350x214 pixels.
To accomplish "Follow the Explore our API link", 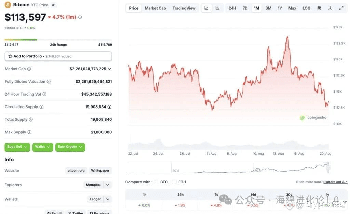I will click(335, 182).
